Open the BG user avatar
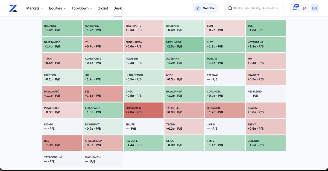This screenshot has width=328, height=171. click(315, 8)
